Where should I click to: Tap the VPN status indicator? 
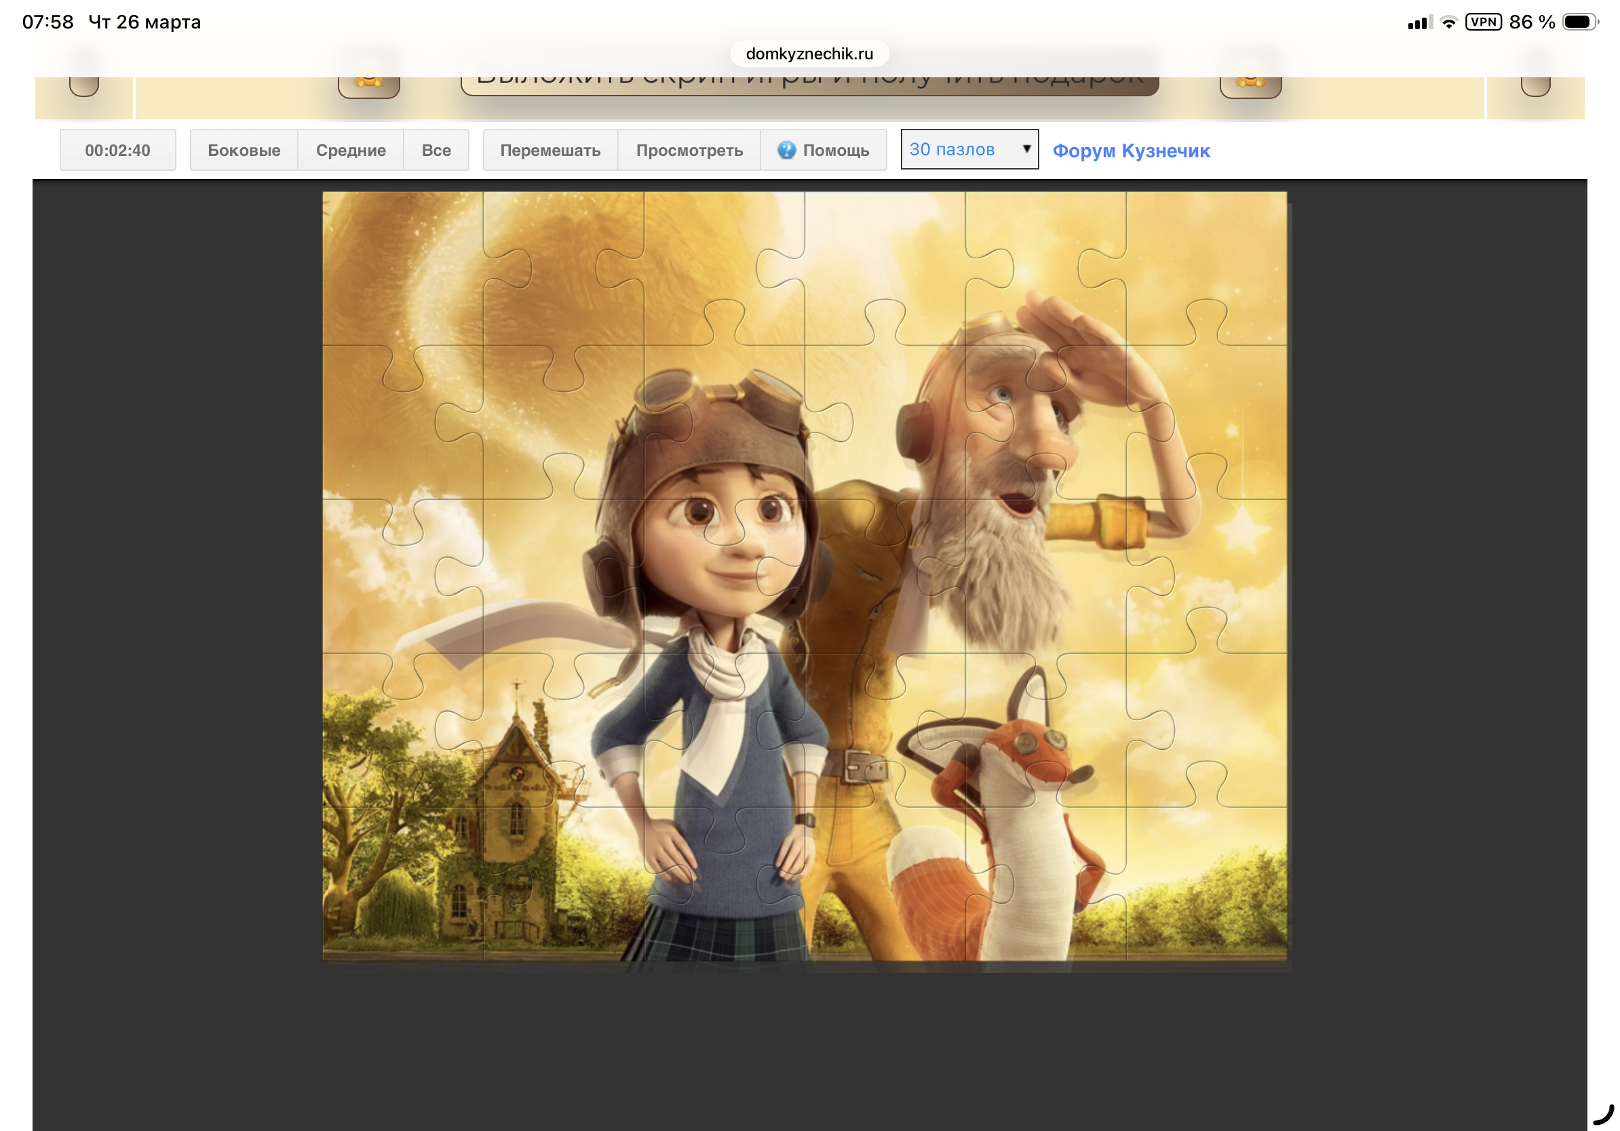[x=1482, y=22]
